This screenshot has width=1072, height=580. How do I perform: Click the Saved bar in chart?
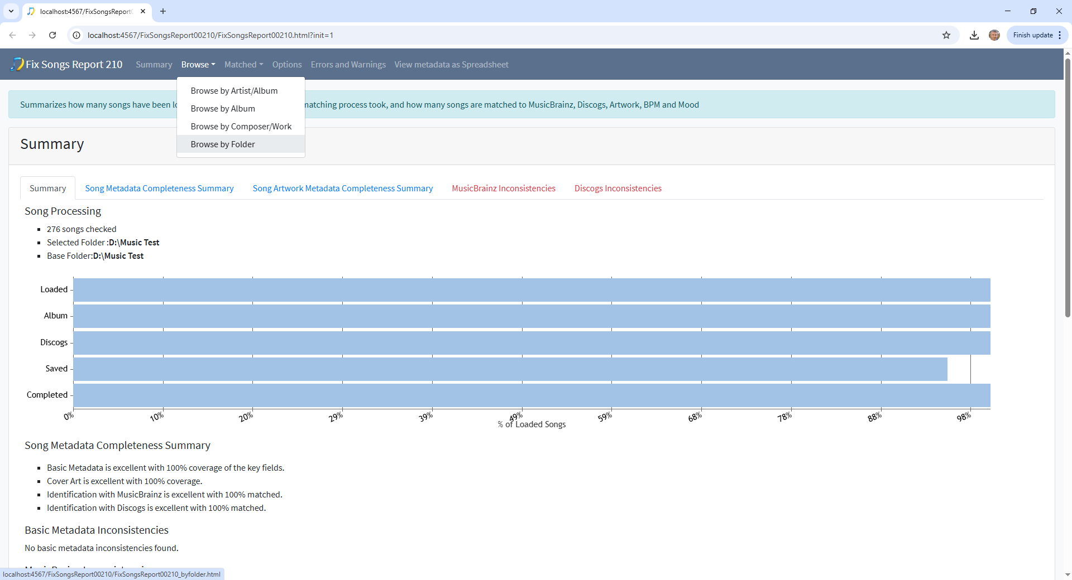510,369
